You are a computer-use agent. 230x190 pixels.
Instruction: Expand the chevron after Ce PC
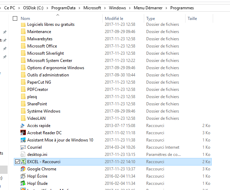[x=19, y=8]
